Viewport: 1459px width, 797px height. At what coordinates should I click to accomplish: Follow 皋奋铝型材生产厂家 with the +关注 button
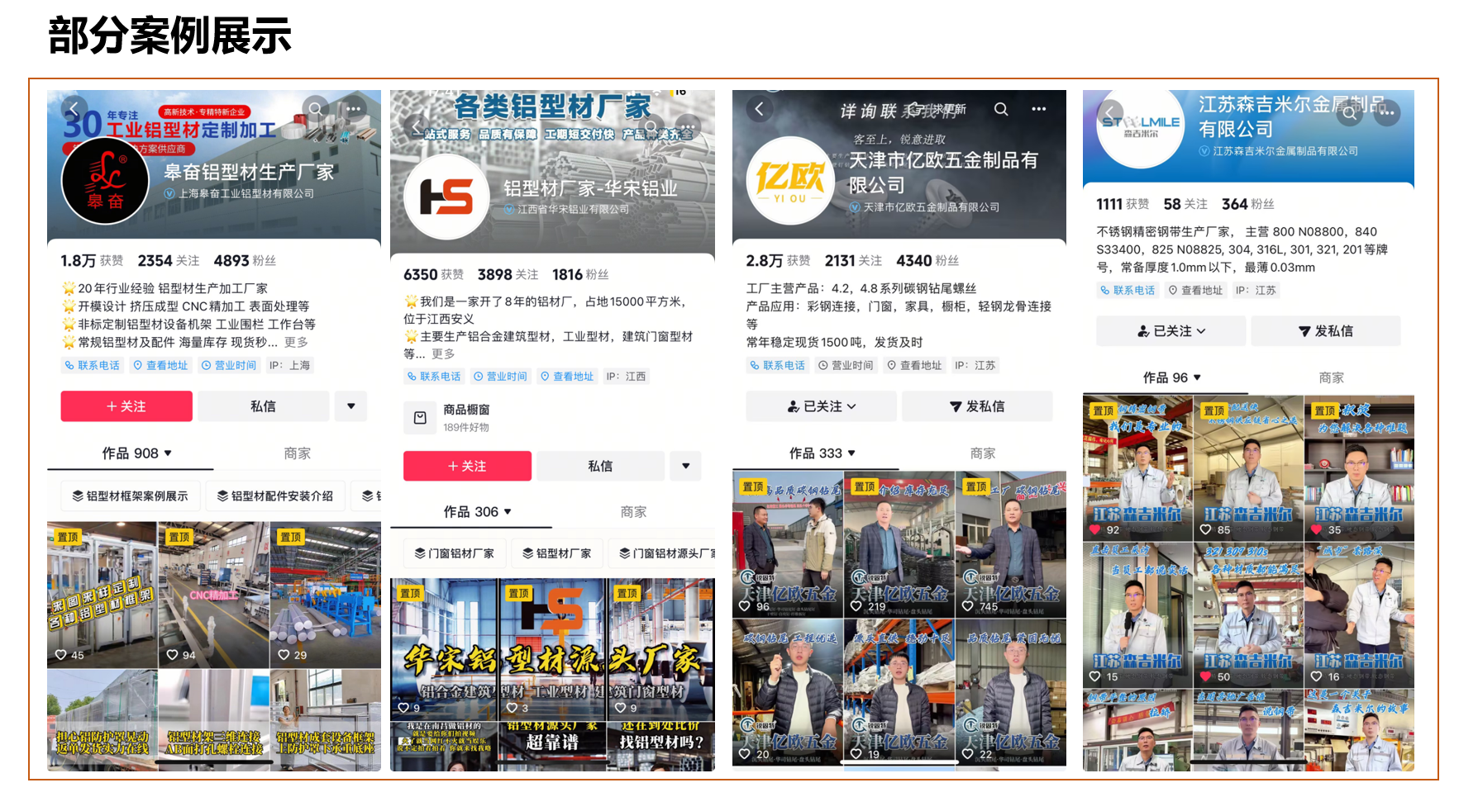pos(126,406)
